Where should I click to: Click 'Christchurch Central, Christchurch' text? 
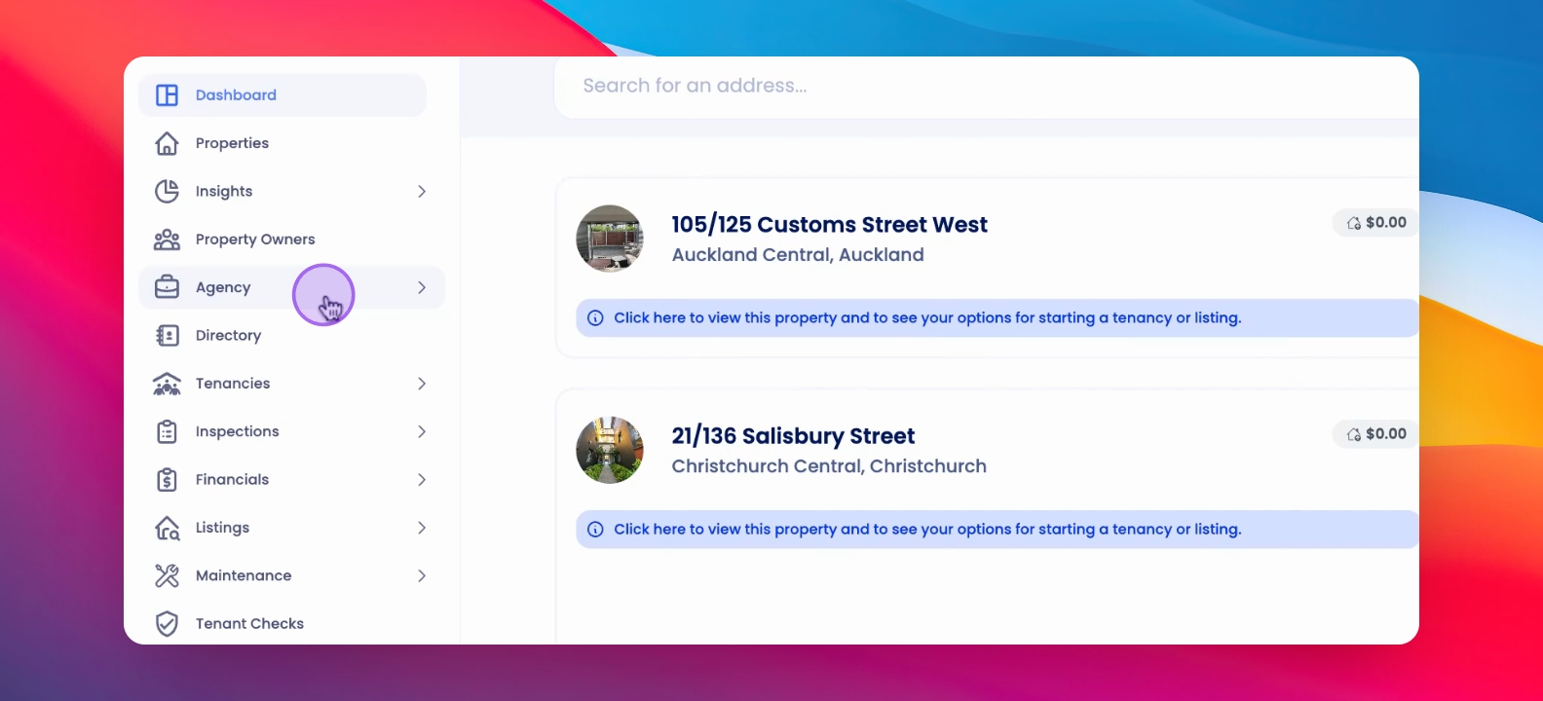point(829,466)
